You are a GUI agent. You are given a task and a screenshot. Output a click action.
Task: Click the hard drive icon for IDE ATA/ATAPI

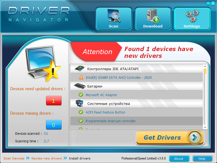(79, 69)
